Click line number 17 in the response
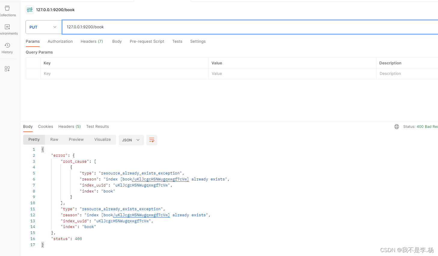This screenshot has width=438, height=256. click(x=33, y=245)
